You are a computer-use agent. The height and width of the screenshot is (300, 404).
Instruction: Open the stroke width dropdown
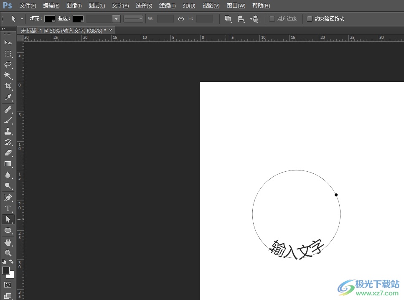[x=116, y=19]
